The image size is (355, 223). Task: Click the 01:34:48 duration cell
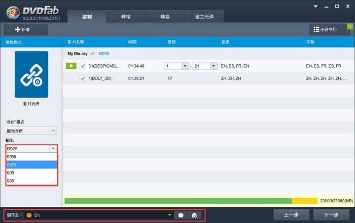pos(136,66)
